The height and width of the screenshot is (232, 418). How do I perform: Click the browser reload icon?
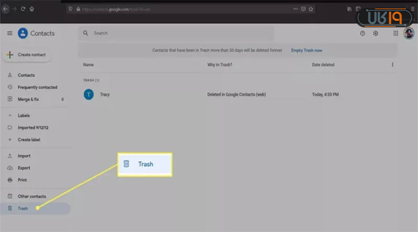tap(23, 8)
